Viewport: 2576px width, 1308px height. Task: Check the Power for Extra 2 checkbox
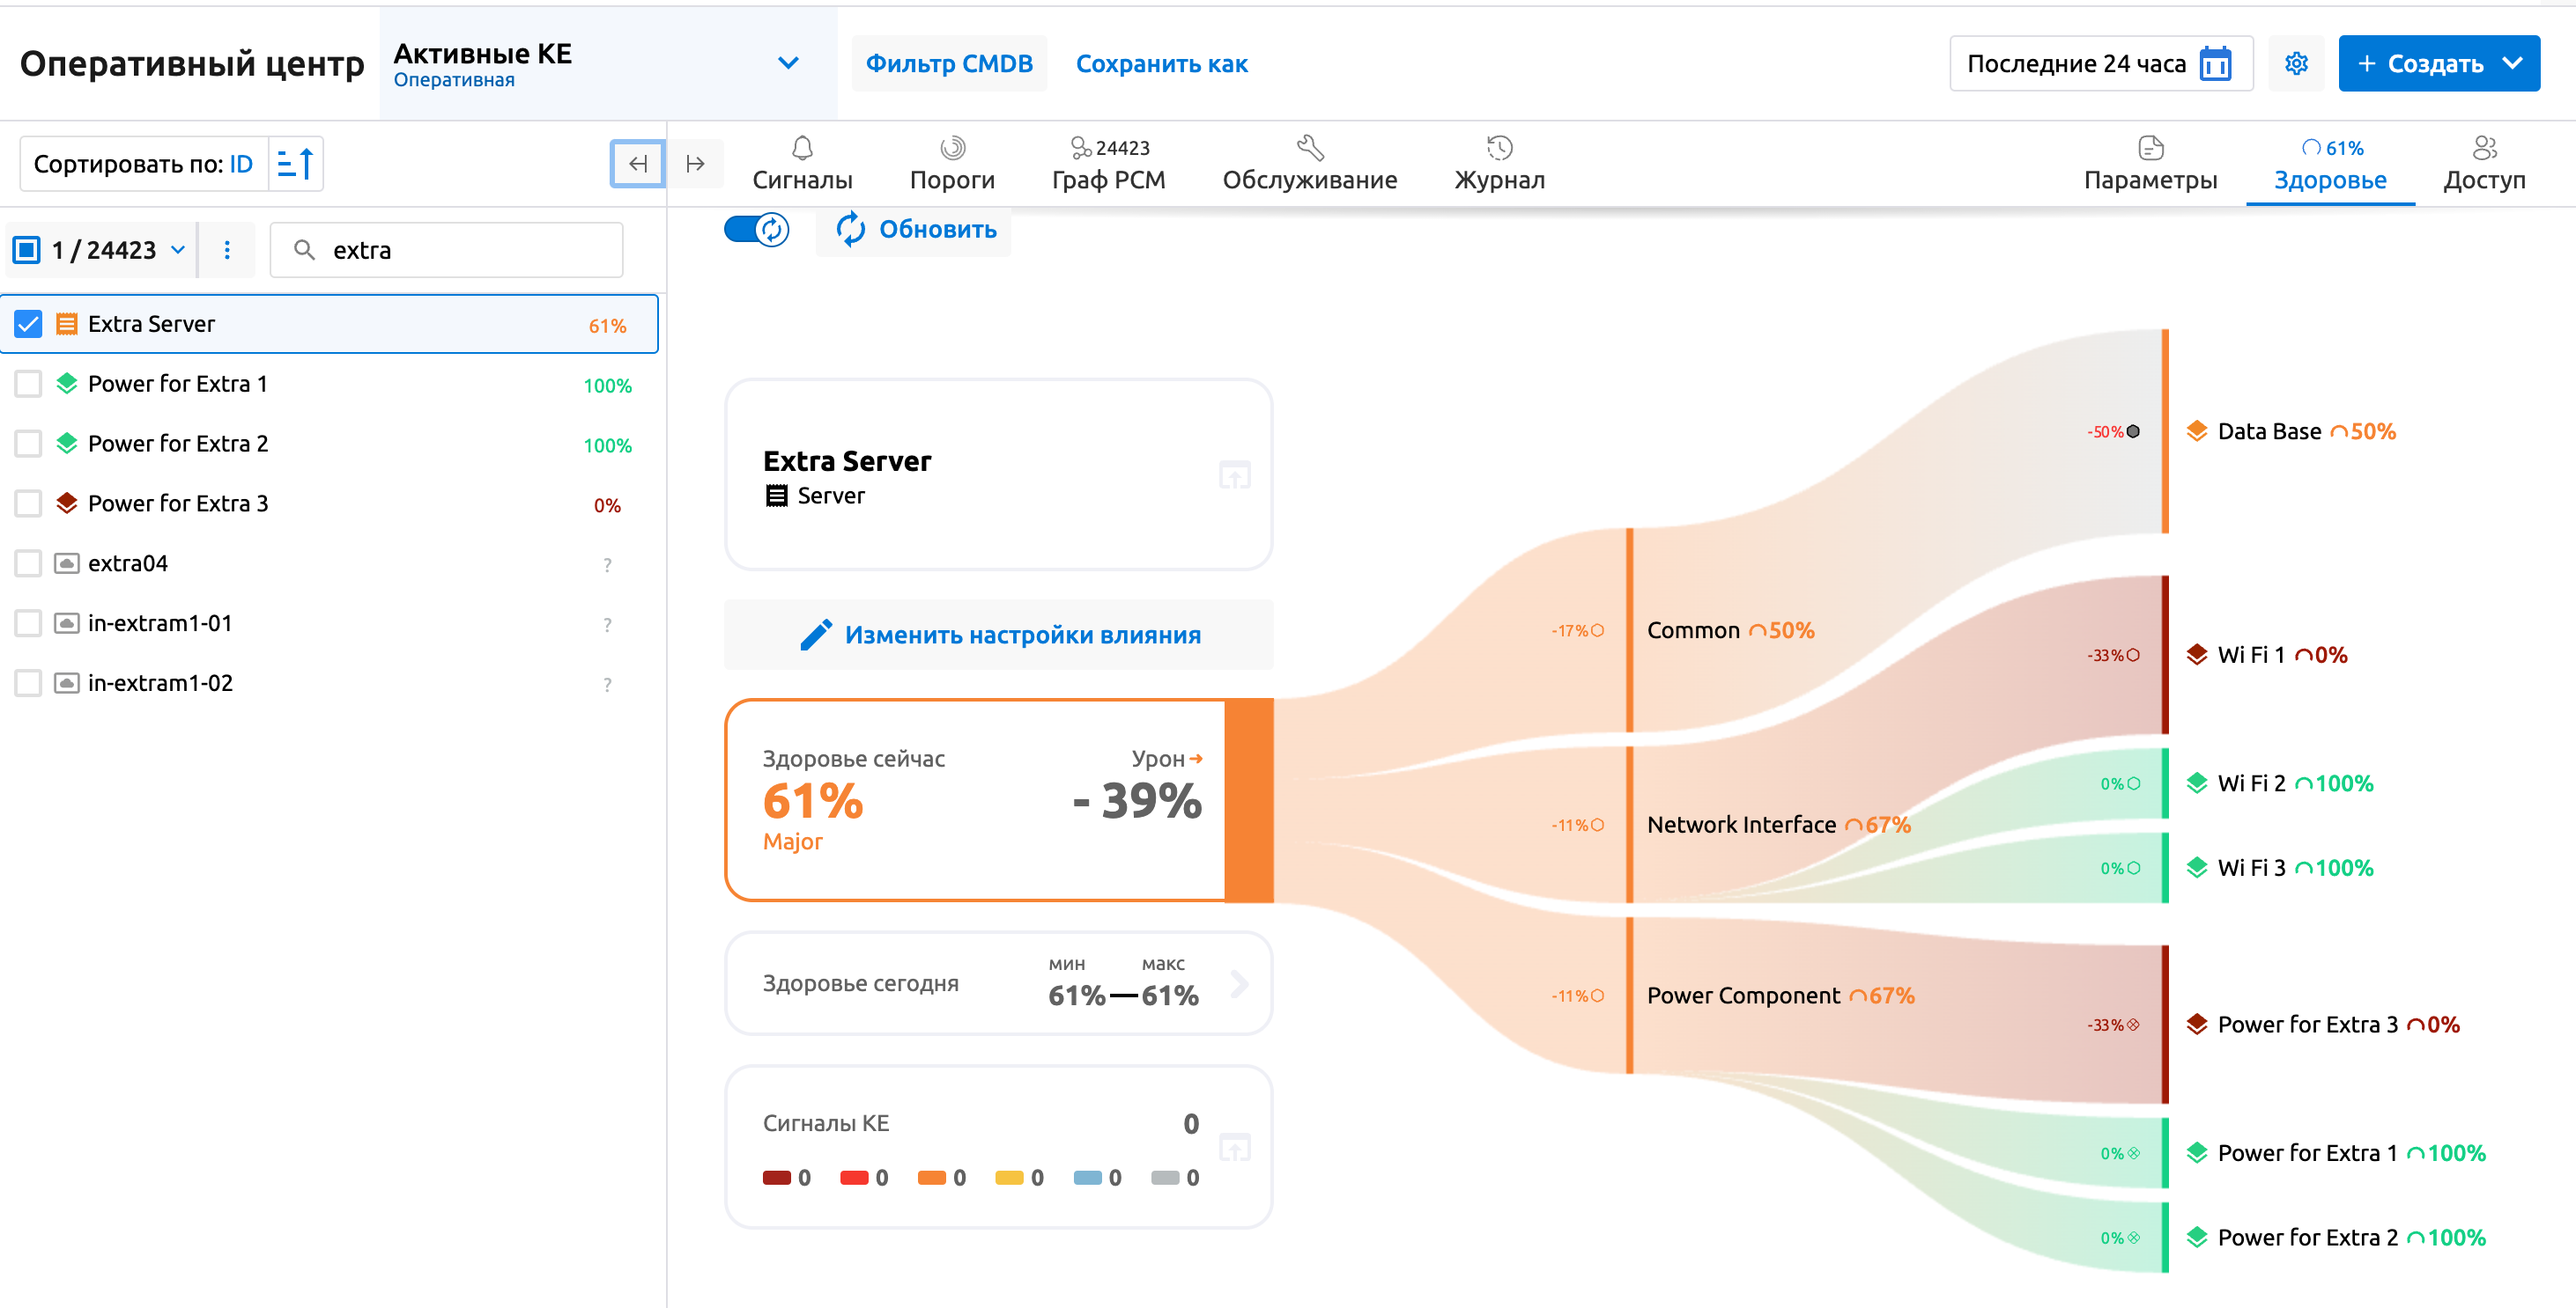tap(28, 444)
